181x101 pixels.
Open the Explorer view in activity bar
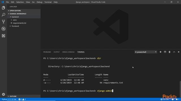point(3,8)
